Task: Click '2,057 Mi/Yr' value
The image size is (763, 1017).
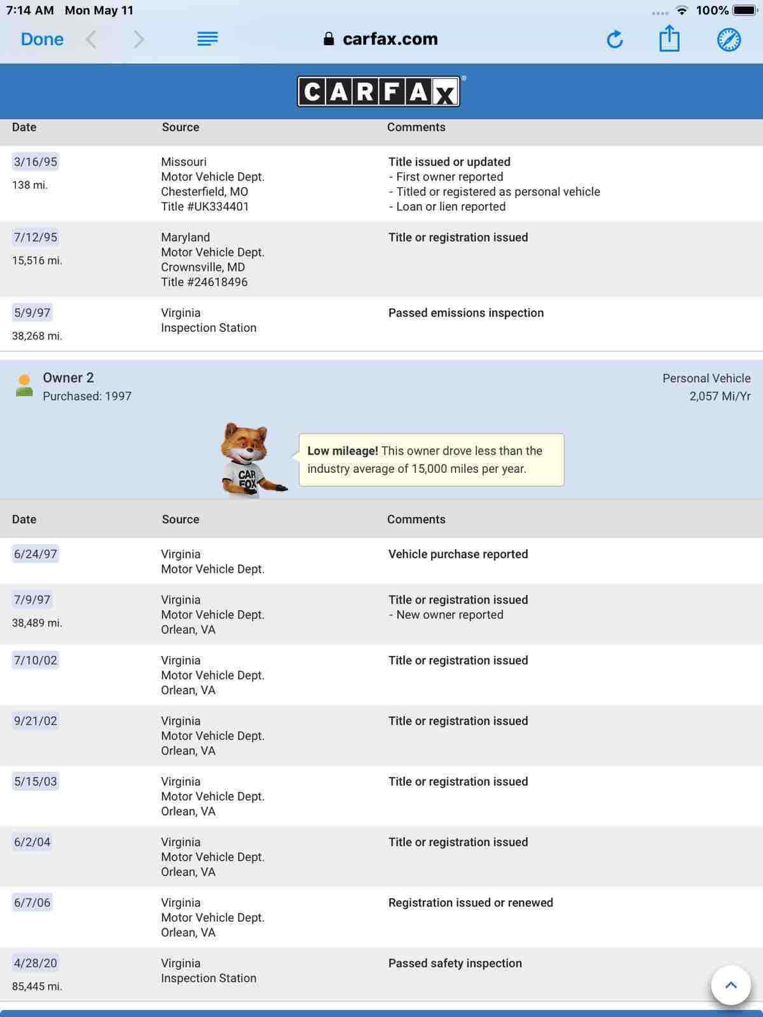Action: (x=720, y=396)
